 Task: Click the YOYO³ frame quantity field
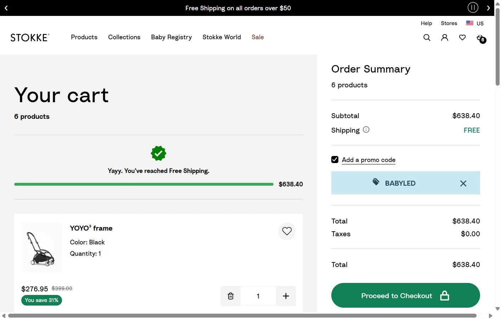coord(258,296)
